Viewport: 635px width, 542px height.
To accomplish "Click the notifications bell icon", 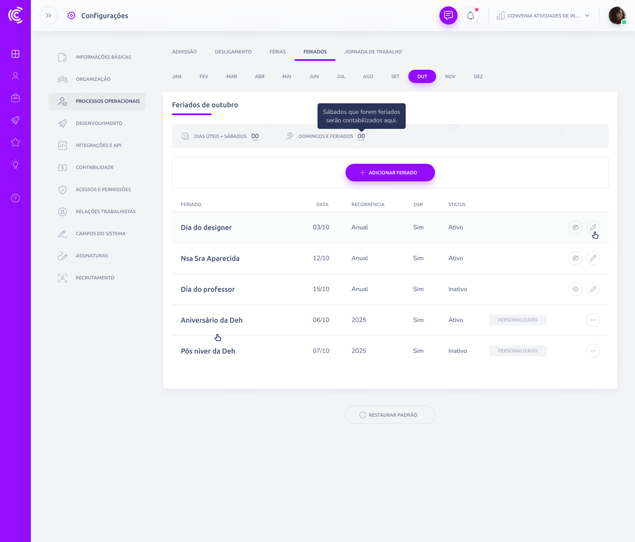I will pos(471,16).
